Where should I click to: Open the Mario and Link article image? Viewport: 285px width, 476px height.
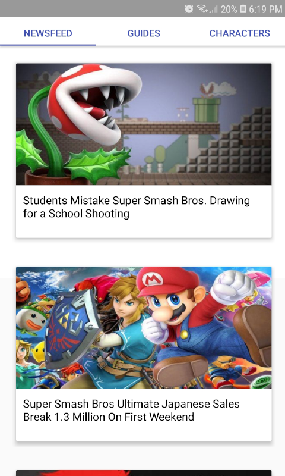144,328
